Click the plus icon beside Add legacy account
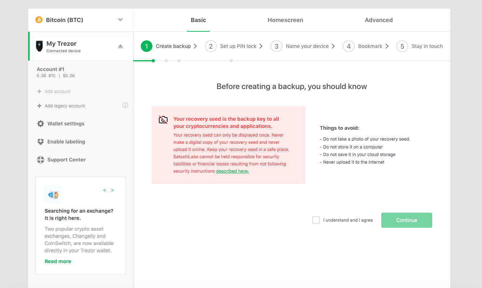The height and width of the screenshot is (288, 482). [x=39, y=106]
